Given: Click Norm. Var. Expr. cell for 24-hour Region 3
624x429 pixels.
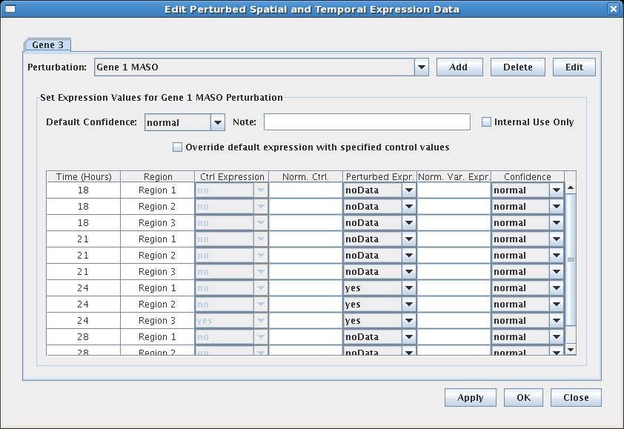Looking at the screenshot, I should pyautogui.click(x=454, y=321).
